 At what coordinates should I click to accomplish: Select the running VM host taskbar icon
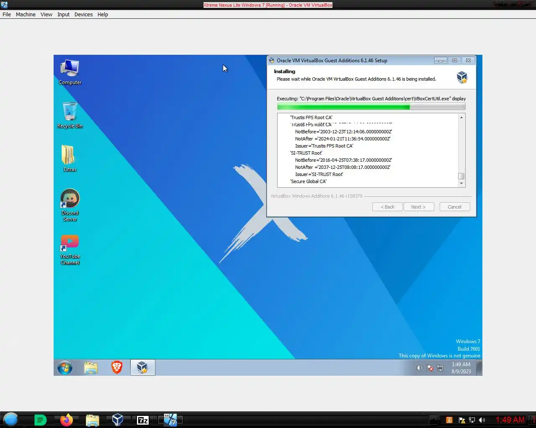(x=170, y=420)
